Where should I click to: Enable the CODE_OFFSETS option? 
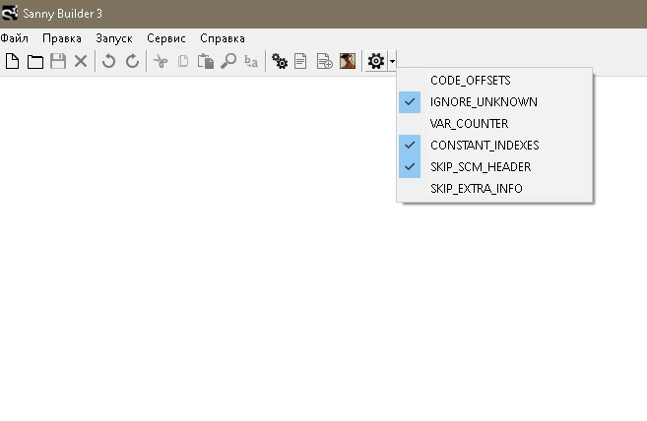tap(471, 81)
